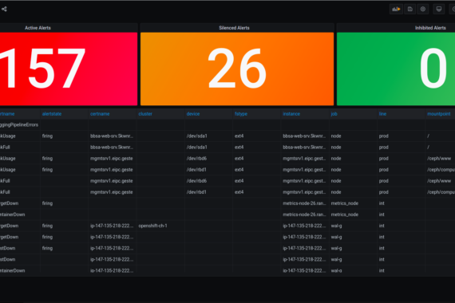Click the cycle view mode monitor icon
455x303 pixels.
coord(439,9)
